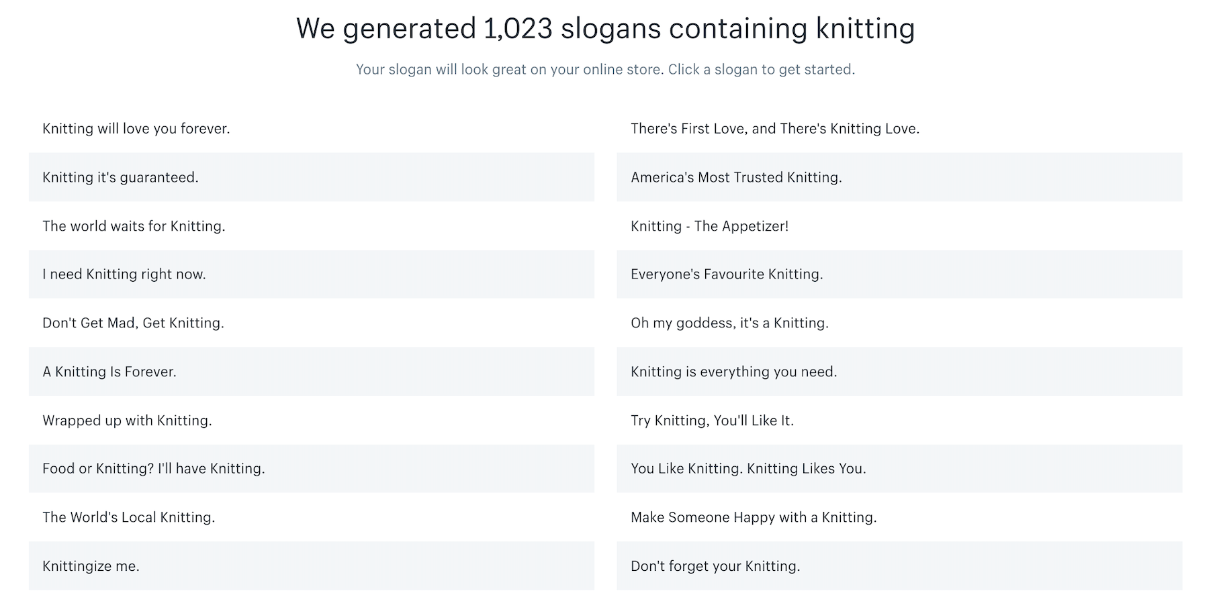Viewport: 1225px width, 595px height.
Task: Choose 'Try Knitting, You'll Like It.'
Action: [x=712, y=421]
